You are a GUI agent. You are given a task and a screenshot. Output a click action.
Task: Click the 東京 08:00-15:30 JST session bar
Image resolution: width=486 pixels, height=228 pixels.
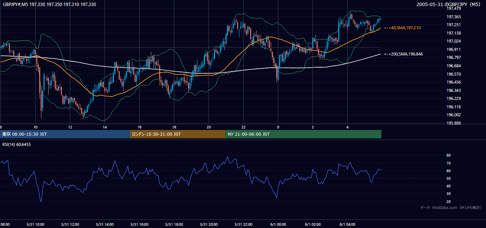[x=65, y=134]
